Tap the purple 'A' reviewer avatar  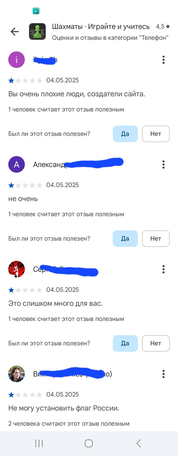click(17, 165)
